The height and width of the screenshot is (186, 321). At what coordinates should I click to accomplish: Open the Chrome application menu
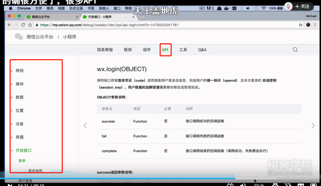(x=24, y=9)
